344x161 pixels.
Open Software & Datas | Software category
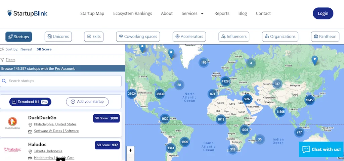click(x=56, y=131)
